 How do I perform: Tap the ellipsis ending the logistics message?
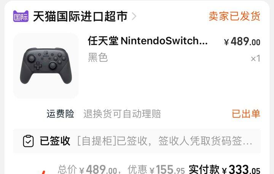pyautogui.click(x=247, y=144)
